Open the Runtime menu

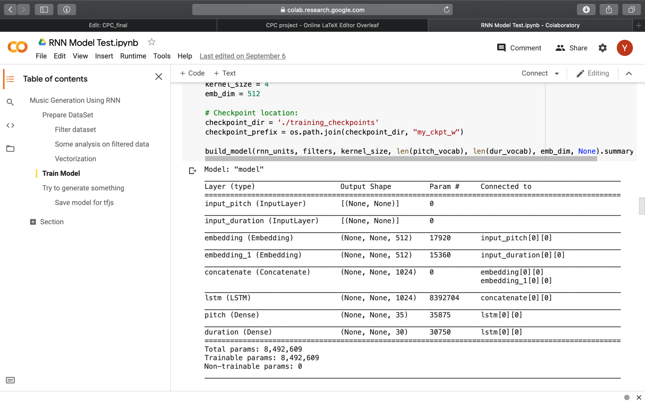pyautogui.click(x=133, y=56)
